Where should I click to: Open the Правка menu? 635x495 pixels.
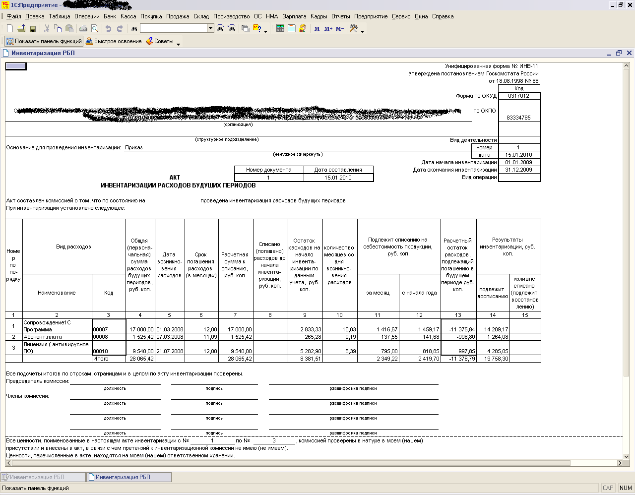35,16
